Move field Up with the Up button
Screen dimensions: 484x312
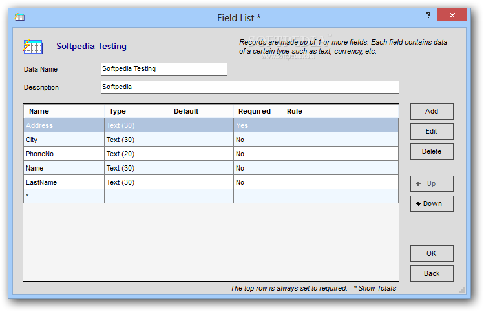pyautogui.click(x=432, y=184)
